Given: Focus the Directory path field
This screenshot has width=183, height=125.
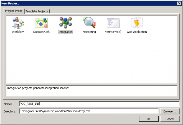Looking at the screenshot, I should (89, 111).
